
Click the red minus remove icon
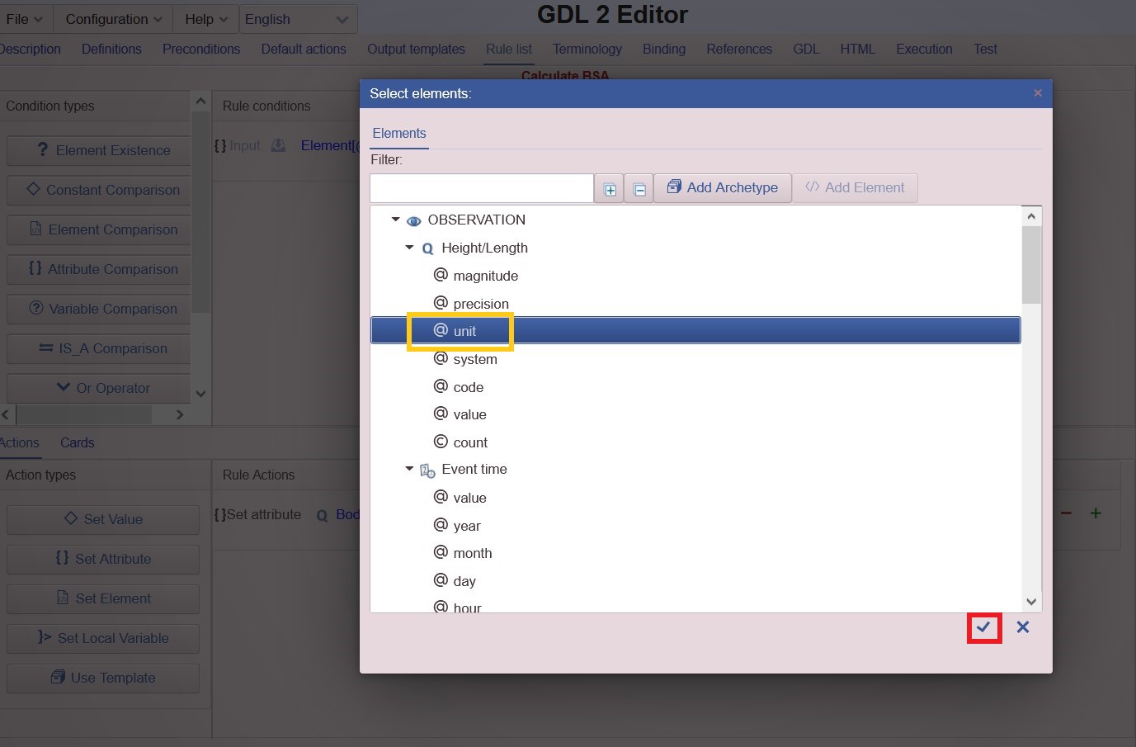pos(1066,513)
